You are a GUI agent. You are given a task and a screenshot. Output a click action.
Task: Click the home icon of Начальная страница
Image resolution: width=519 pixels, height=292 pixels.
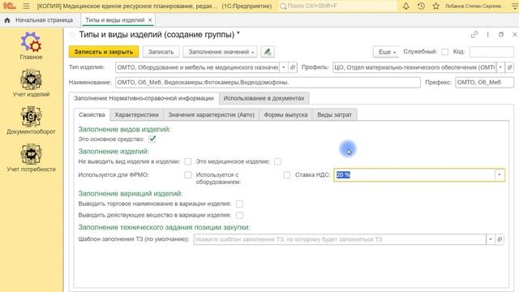7,20
